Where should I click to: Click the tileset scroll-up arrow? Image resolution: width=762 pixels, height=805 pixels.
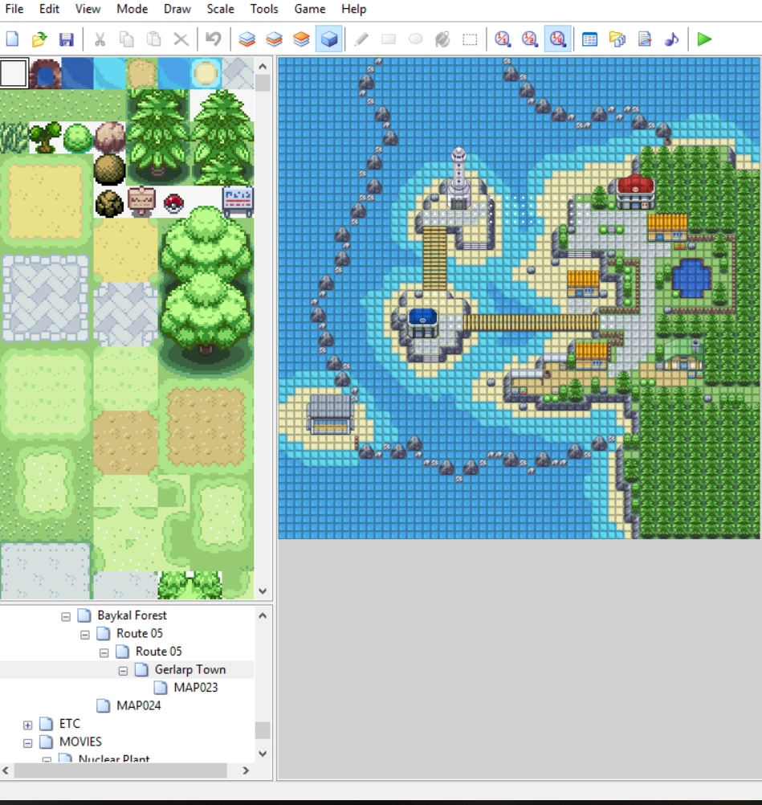coord(263,66)
